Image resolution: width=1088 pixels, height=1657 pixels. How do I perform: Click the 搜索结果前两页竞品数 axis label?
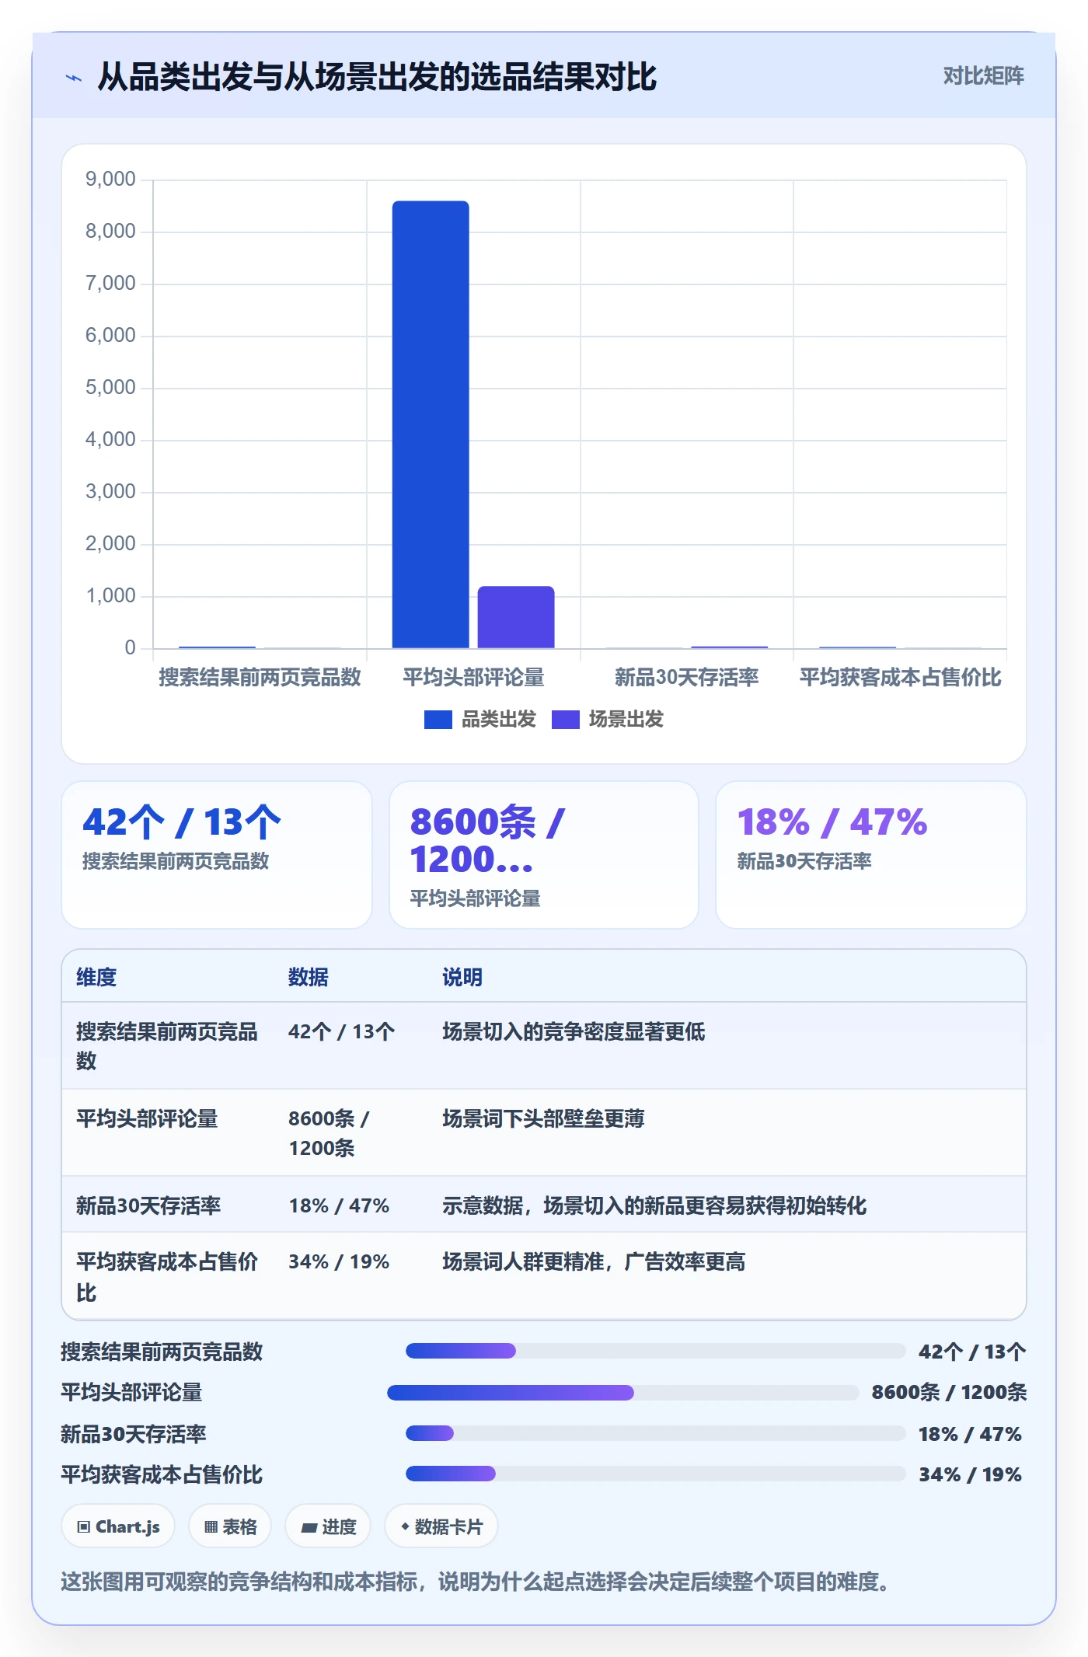point(260,677)
